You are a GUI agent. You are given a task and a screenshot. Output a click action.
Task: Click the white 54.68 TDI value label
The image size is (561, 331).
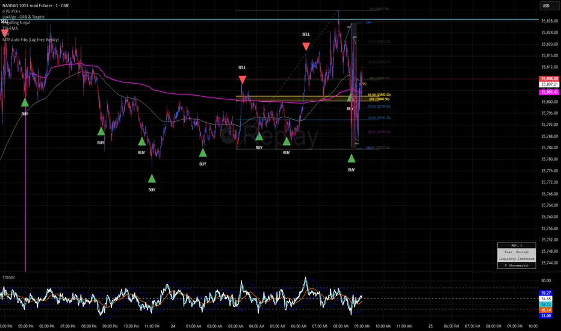tap(546, 299)
